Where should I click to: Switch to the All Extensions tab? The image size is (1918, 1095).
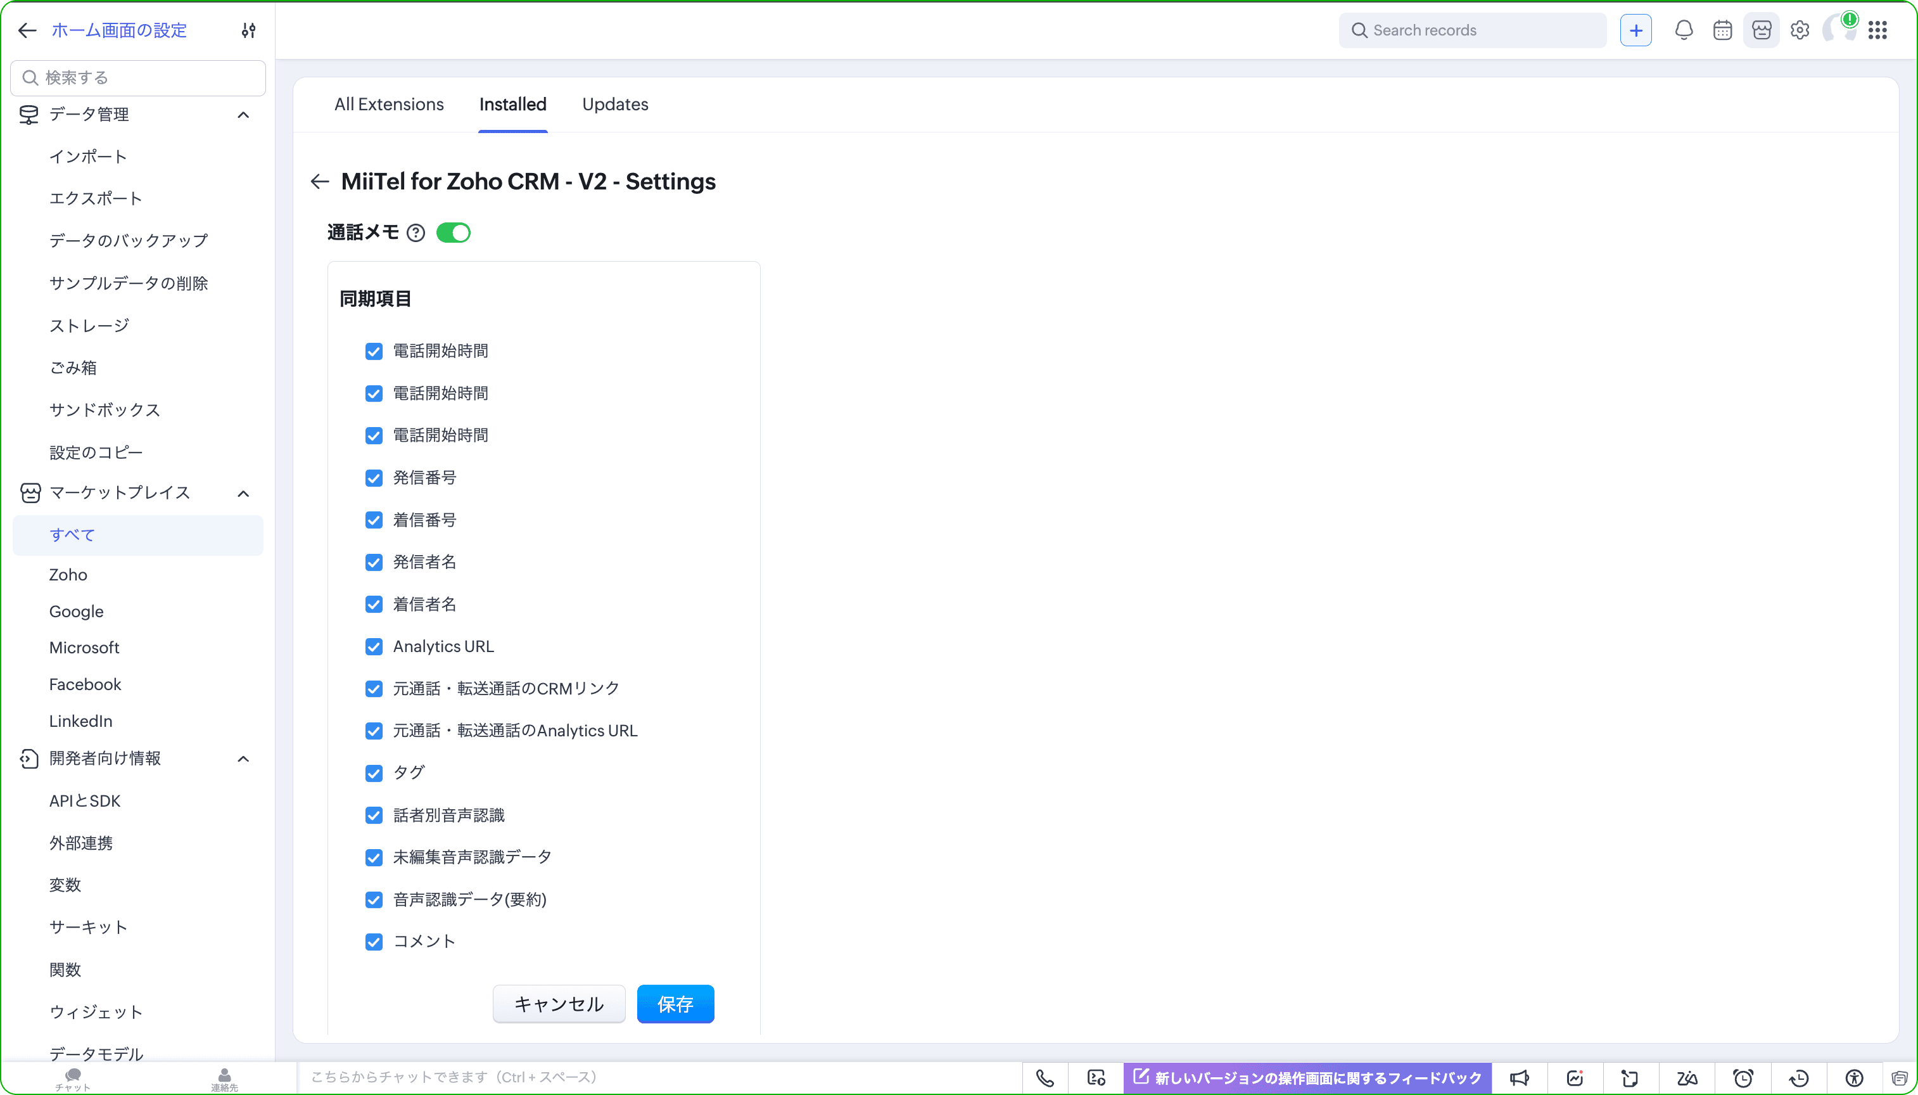[x=388, y=105]
